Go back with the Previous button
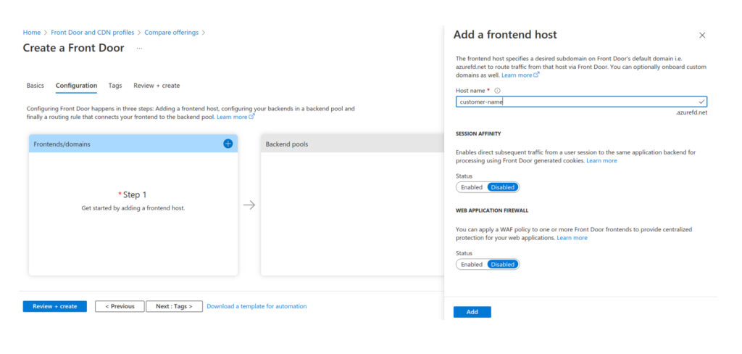Image resolution: width=742 pixels, height=354 pixels. pos(120,307)
